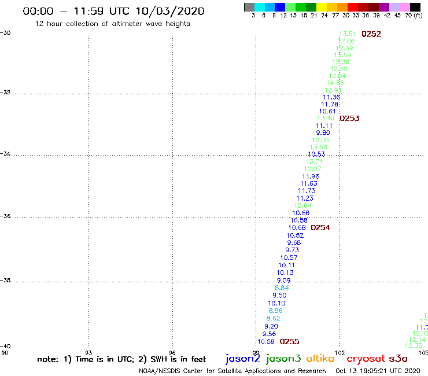Click the cryosat satellite label
The height and width of the screenshot is (376, 428).
pyautogui.click(x=366, y=359)
